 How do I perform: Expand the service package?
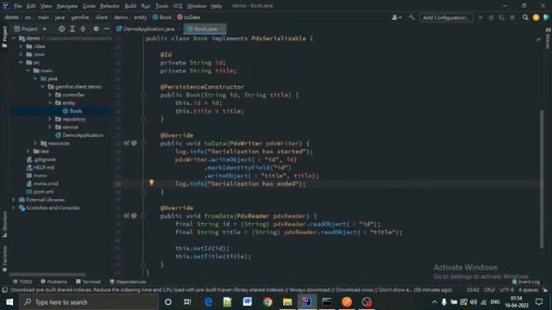pyautogui.click(x=50, y=127)
